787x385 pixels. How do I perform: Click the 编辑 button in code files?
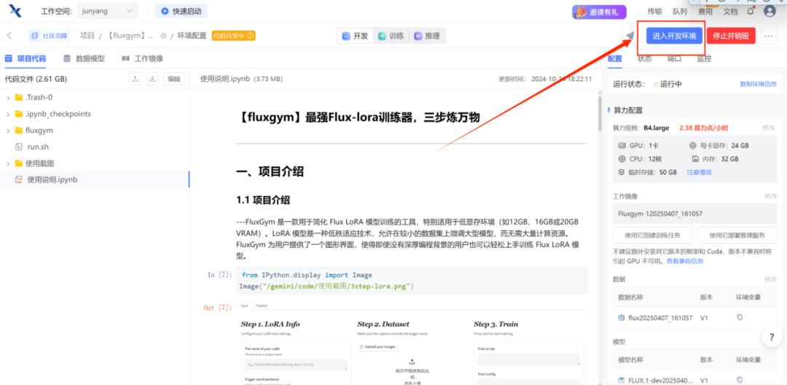(174, 79)
